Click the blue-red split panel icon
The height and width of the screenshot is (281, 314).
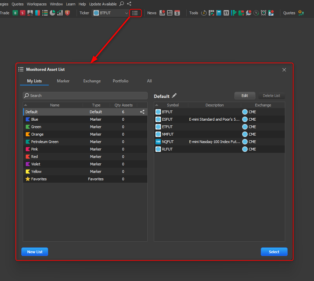coord(38,13)
